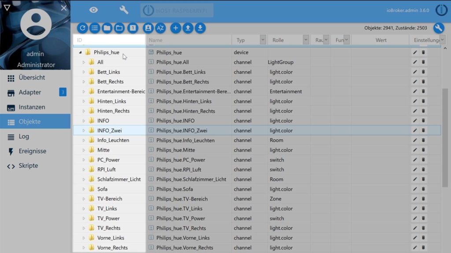Select the Mitte folder row
Image resolution: width=451 pixels, height=253 pixels.
click(109, 150)
